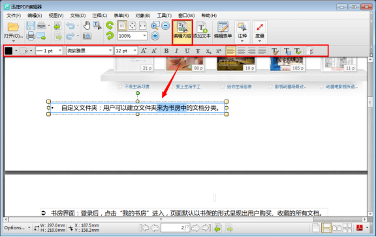This screenshot has height=237, width=376.
Task: Expand the fill color dropdown arrow
Action: (16, 51)
